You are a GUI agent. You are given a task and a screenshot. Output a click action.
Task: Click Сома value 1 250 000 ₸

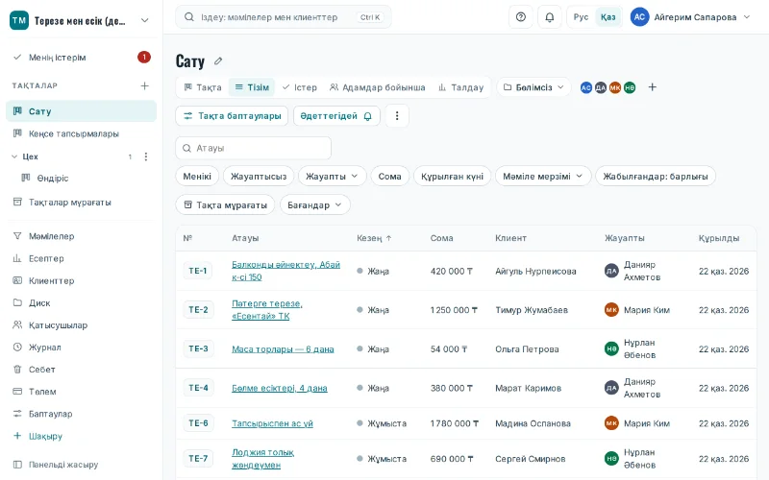pyautogui.click(x=454, y=310)
